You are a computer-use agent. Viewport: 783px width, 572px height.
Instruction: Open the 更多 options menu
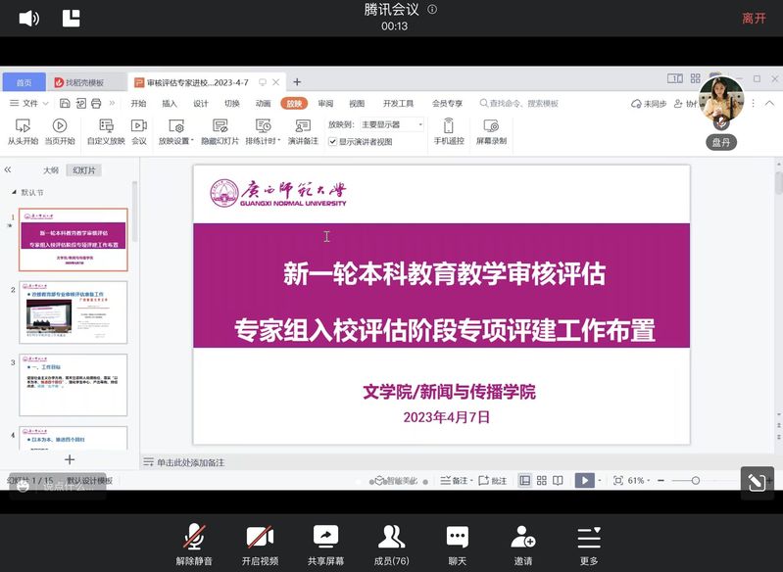(x=589, y=545)
